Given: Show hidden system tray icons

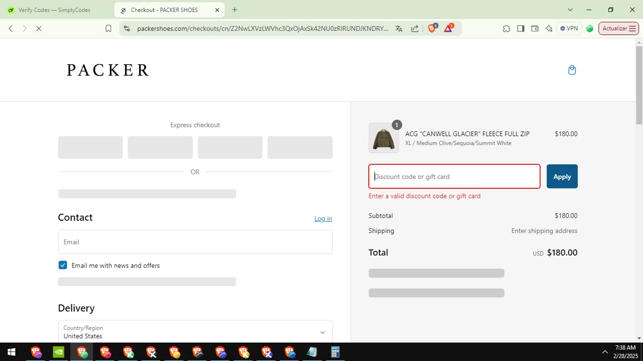Looking at the screenshot, I should pyautogui.click(x=605, y=352).
